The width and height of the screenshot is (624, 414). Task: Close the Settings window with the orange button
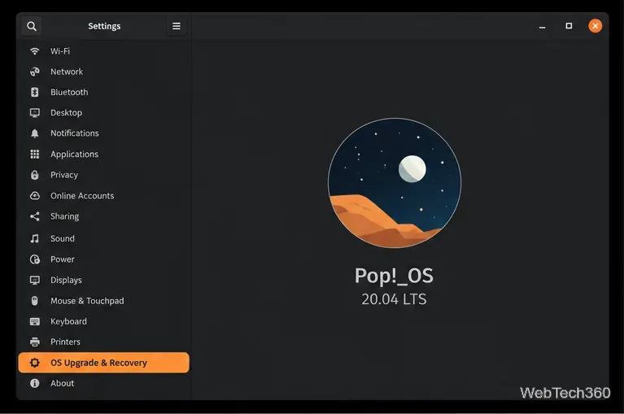coord(595,26)
